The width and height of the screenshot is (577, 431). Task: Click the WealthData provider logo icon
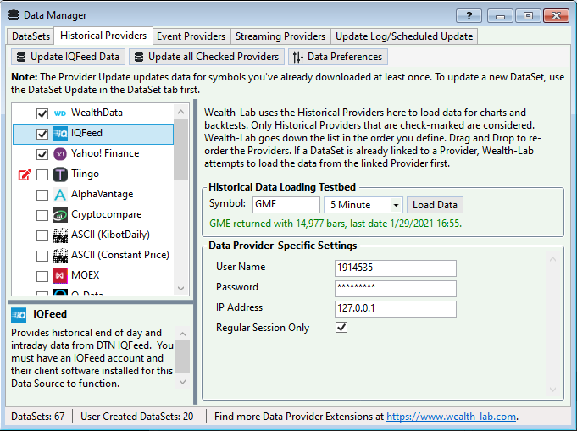(60, 113)
